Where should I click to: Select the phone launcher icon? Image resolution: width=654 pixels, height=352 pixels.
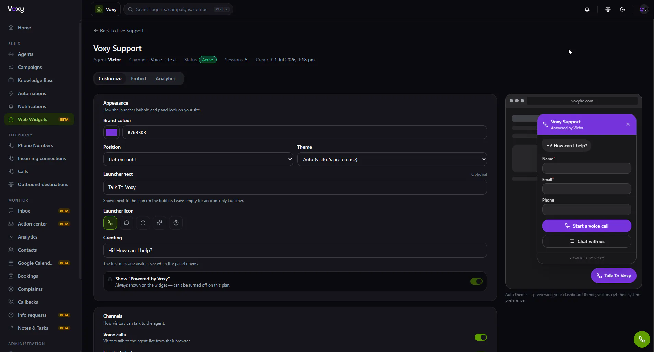[110, 223]
